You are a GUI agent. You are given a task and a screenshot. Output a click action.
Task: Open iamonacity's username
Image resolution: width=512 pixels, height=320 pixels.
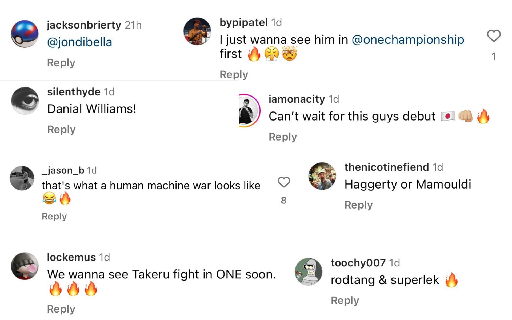tap(296, 99)
